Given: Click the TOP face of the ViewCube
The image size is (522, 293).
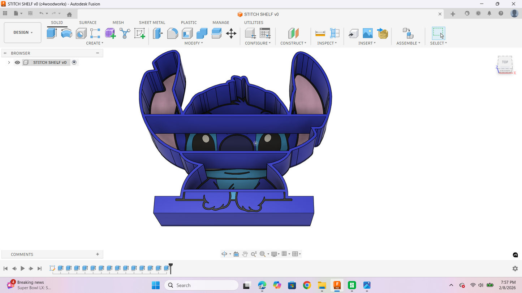Looking at the screenshot, I should (x=505, y=62).
